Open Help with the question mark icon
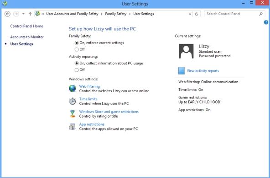The image size is (270, 178). point(266,22)
